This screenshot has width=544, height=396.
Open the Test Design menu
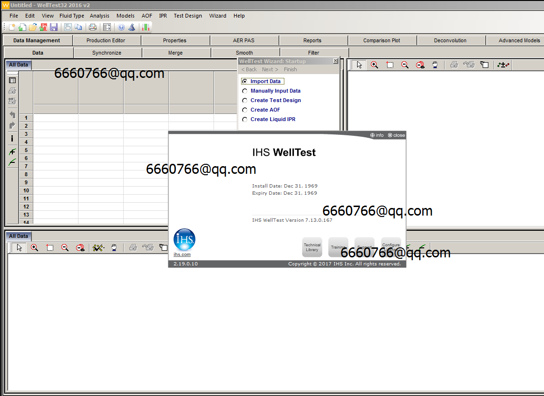pos(188,16)
